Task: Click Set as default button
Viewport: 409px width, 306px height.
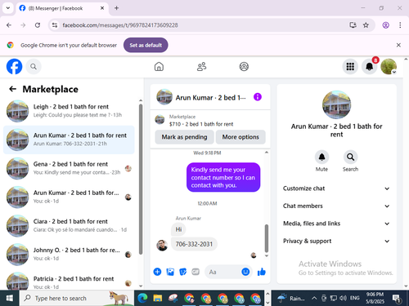Action: tap(146, 45)
